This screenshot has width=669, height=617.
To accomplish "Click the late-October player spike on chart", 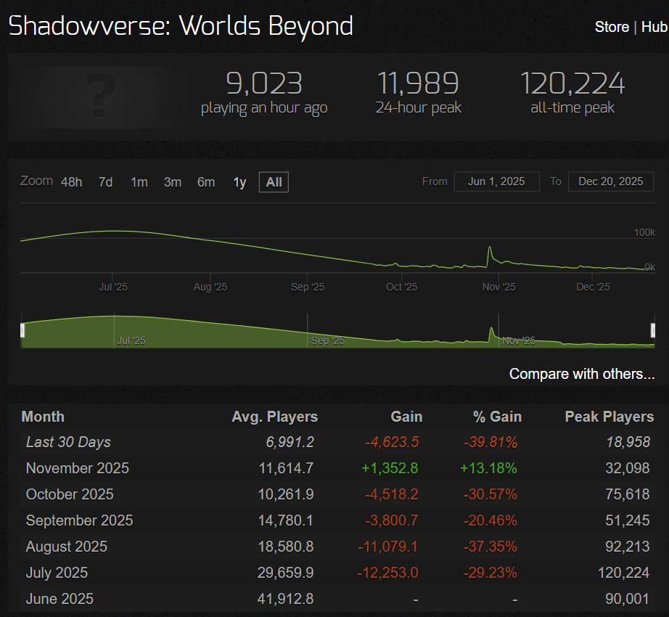I will [x=490, y=248].
